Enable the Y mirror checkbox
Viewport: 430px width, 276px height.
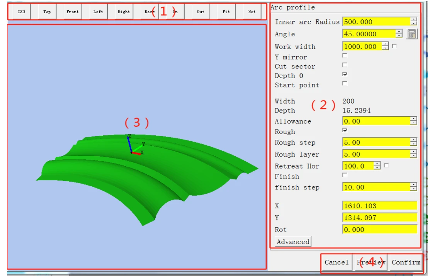coord(345,55)
